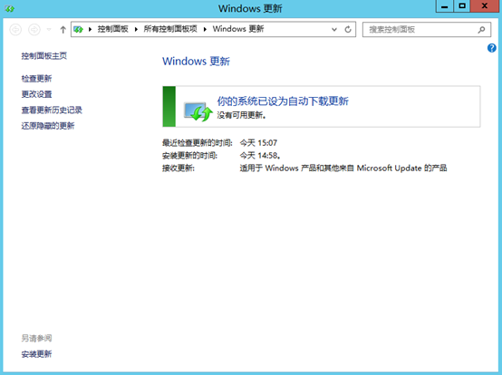Click the install time 今天 14:58
Viewport: 502px width, 375px height.
pyautogui.click(x=260, y=156)
